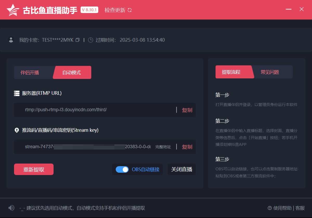The image size is (312, 218).
Task: Copy the card key using the copy icon
Action: 77,40
